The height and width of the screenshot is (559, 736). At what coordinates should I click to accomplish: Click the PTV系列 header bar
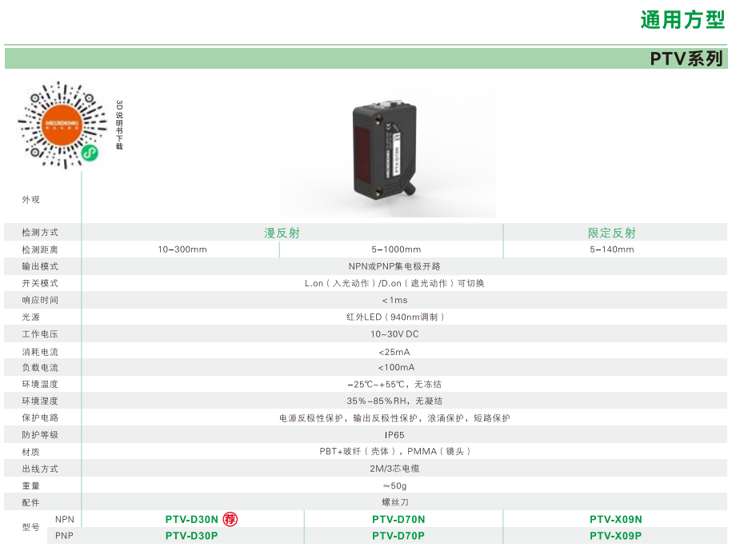(x=686, y=58)
